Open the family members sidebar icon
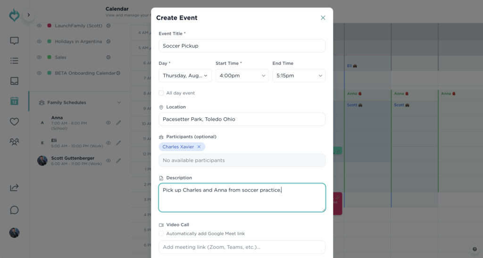Viewport: 483px width, 258px height. 14,141
